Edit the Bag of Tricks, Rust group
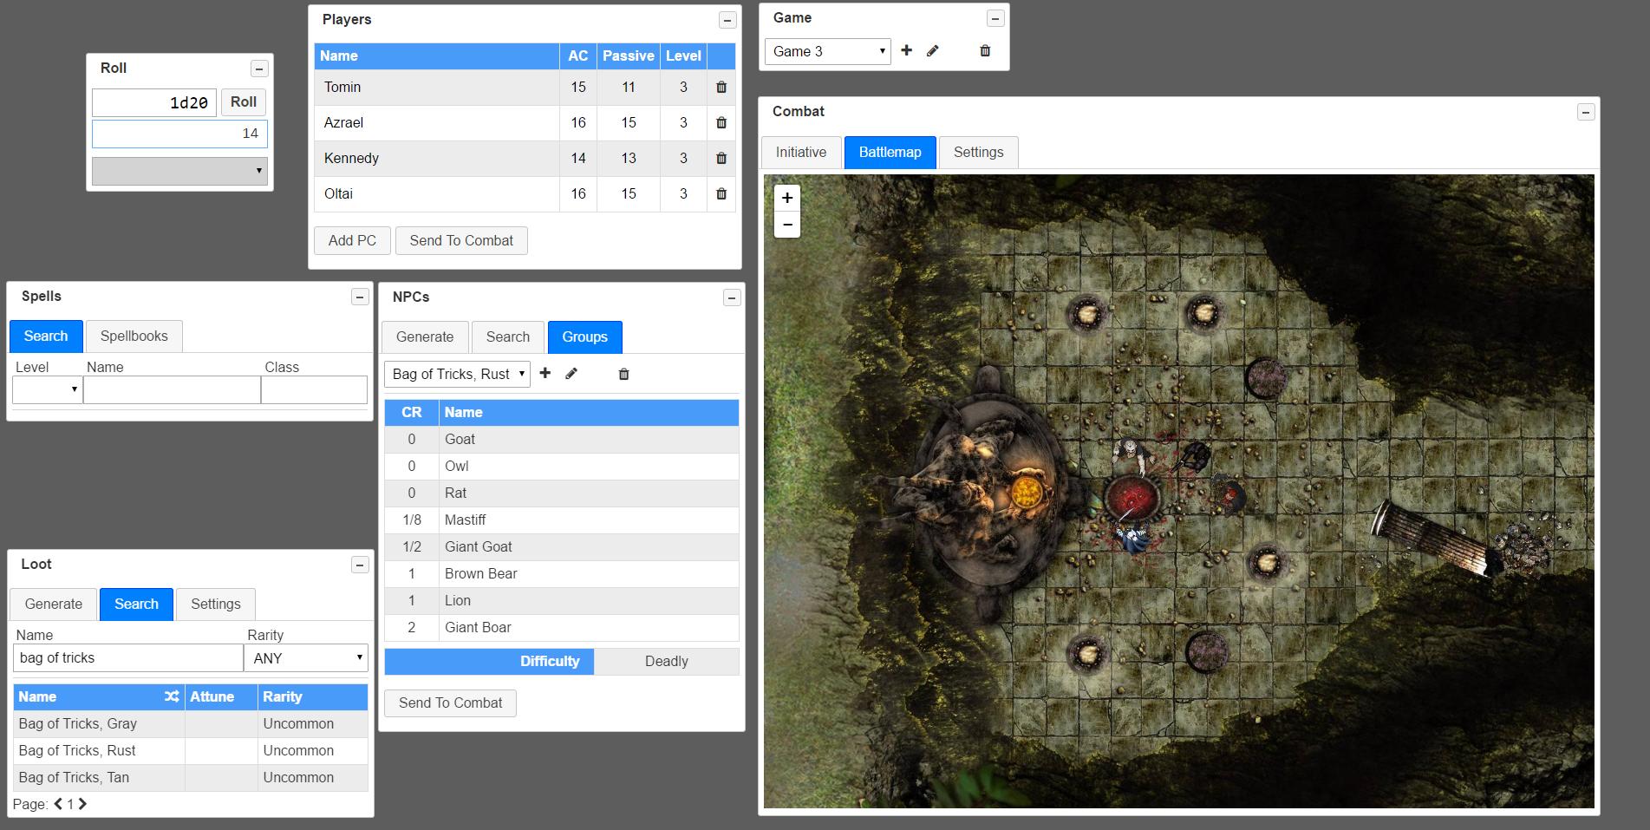The height and width of the screenshot is (830, 1650). click(571, 373)
